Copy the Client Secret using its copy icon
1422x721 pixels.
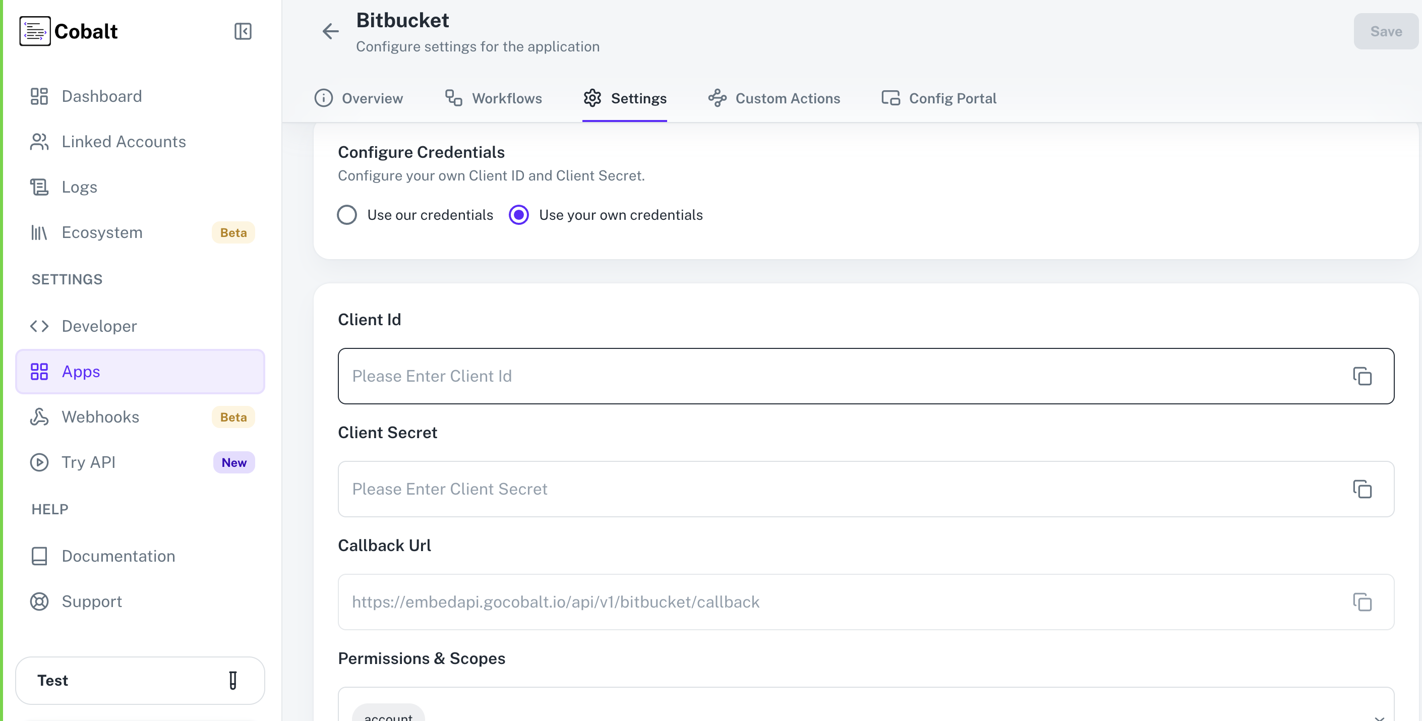1362,489
